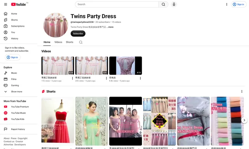Image resolution: width=249 pixels, height=149 pixels.
Task: Click the search magnifier button
Action: (163, 4)
